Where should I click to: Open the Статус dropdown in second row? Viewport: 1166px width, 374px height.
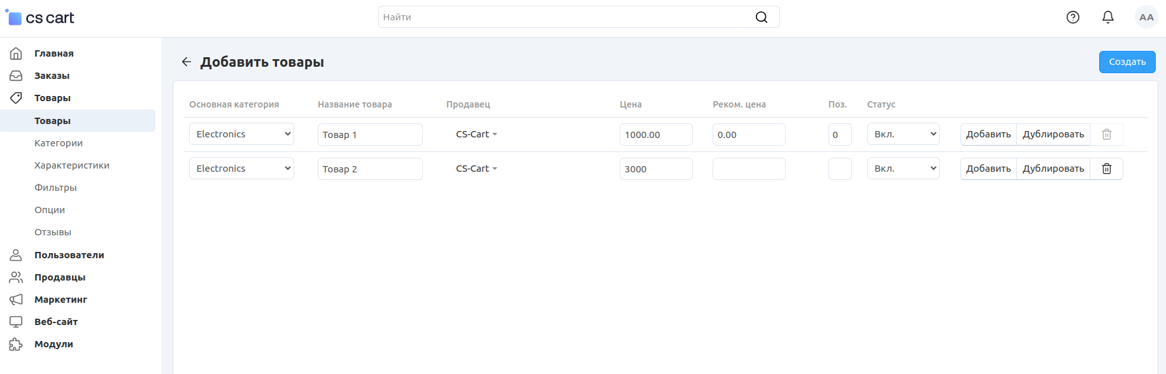click(x=903, y=169)
